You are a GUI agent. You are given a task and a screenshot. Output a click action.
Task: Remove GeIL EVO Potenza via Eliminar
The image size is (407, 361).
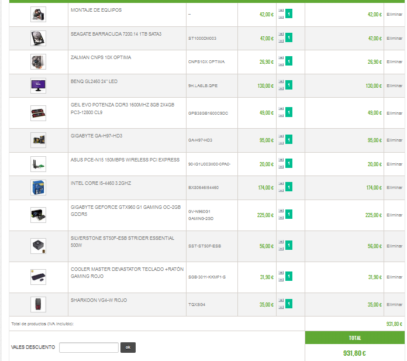[x=394, y=113]
